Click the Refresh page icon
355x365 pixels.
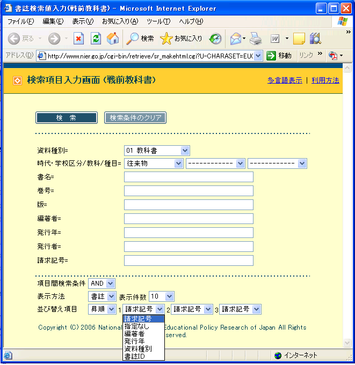[x=96, y=39]
